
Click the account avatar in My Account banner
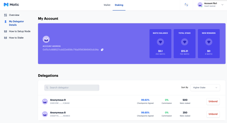[x=46, y=39]
